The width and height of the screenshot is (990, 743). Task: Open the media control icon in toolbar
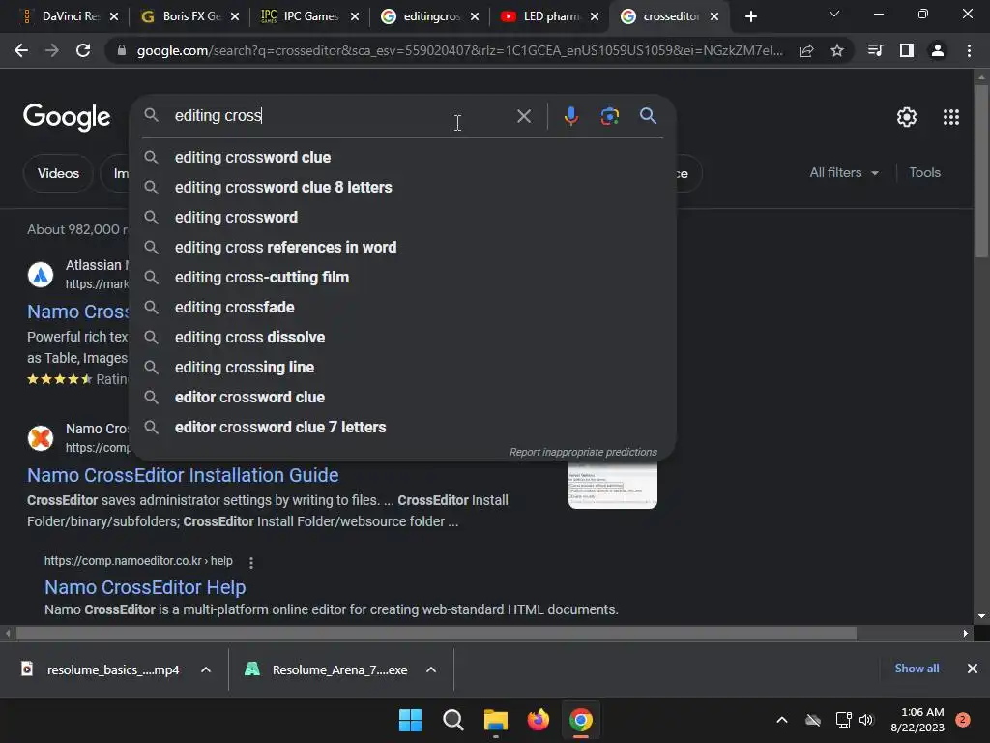click(875, 50)
